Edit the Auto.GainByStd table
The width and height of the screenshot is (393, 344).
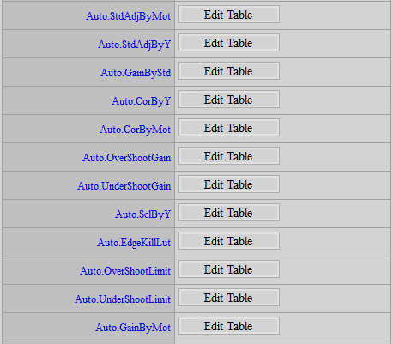click(229, 71)
